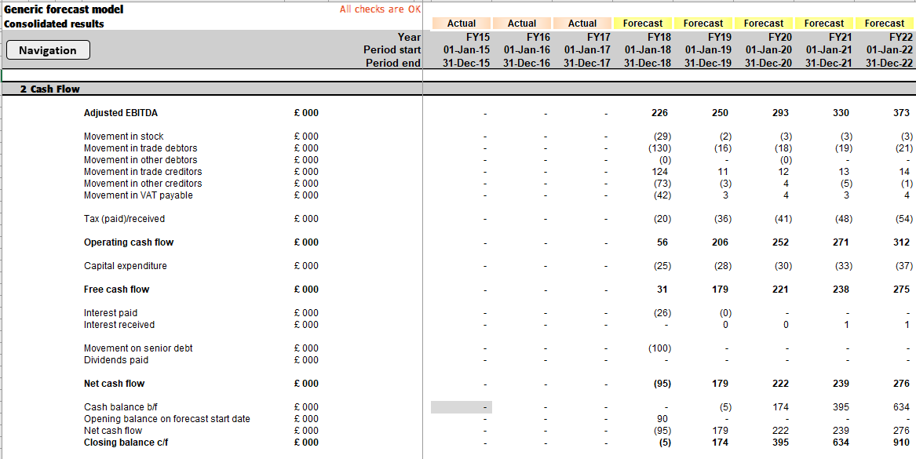
Task: Select the Free cash flow value 221
Action: pyautogui.click(x=782, y=289)
